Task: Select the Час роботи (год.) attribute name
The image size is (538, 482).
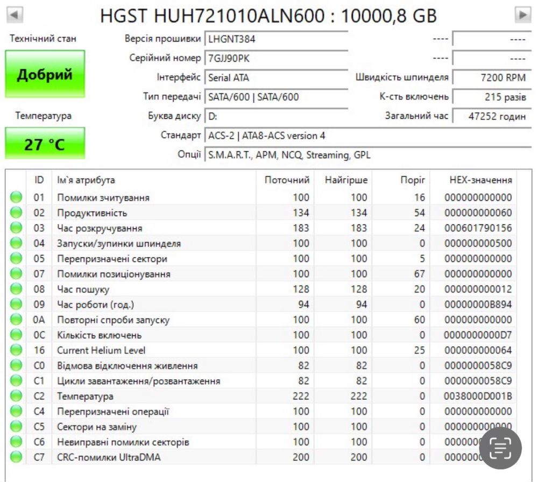Action: pyautogui.click(x=95, y=304)
